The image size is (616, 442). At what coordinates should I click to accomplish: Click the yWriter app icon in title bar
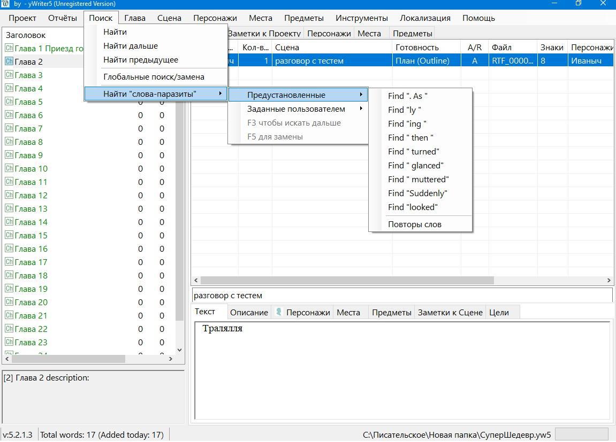(5, 4)
